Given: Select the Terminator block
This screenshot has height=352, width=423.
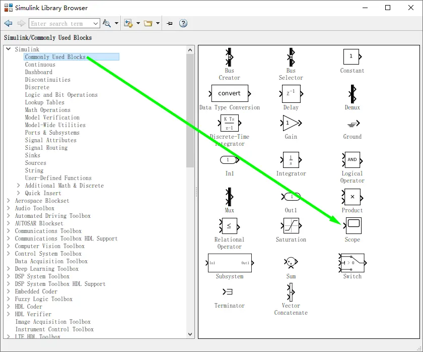Looking at the screenshot, I should 228,292.
